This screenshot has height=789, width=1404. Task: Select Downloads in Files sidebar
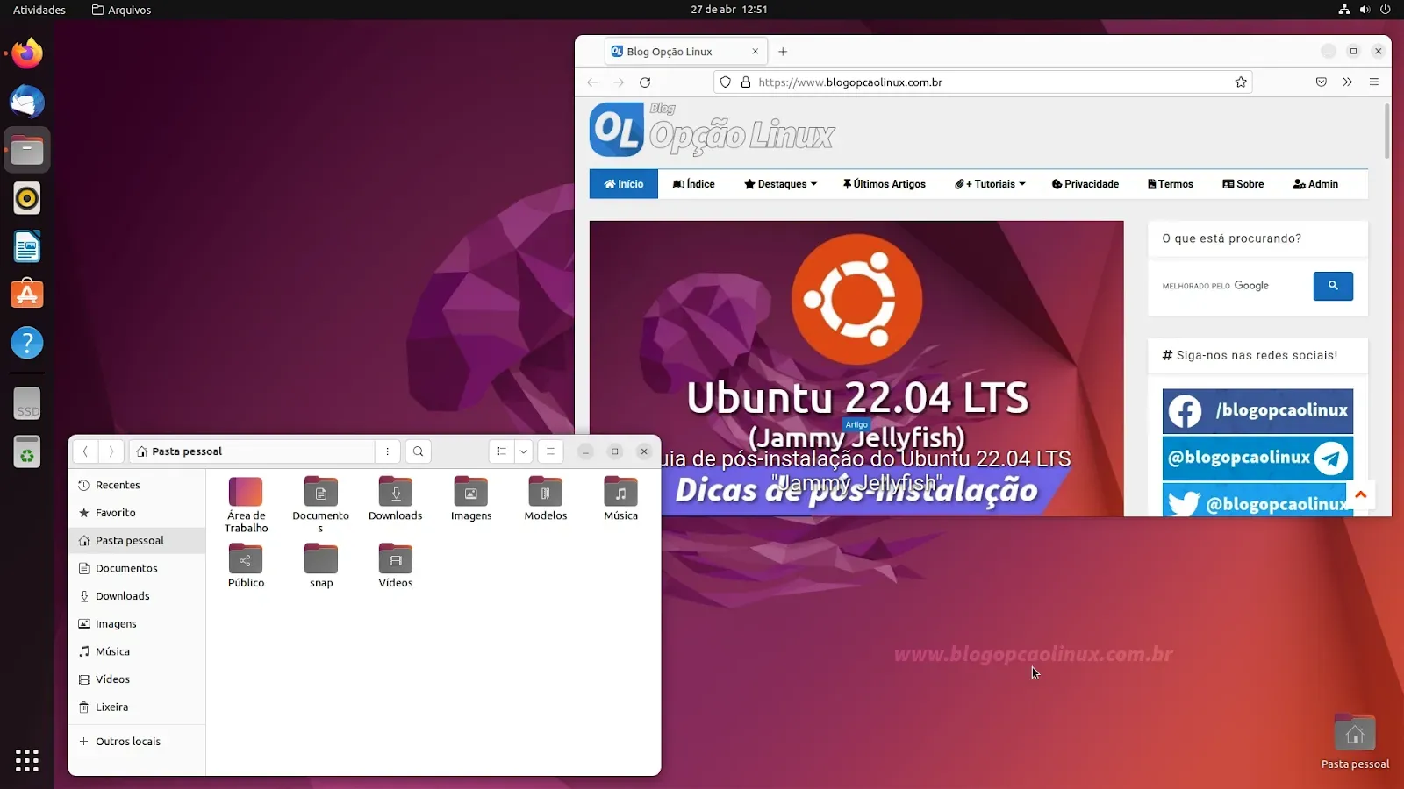pos(137,596)
